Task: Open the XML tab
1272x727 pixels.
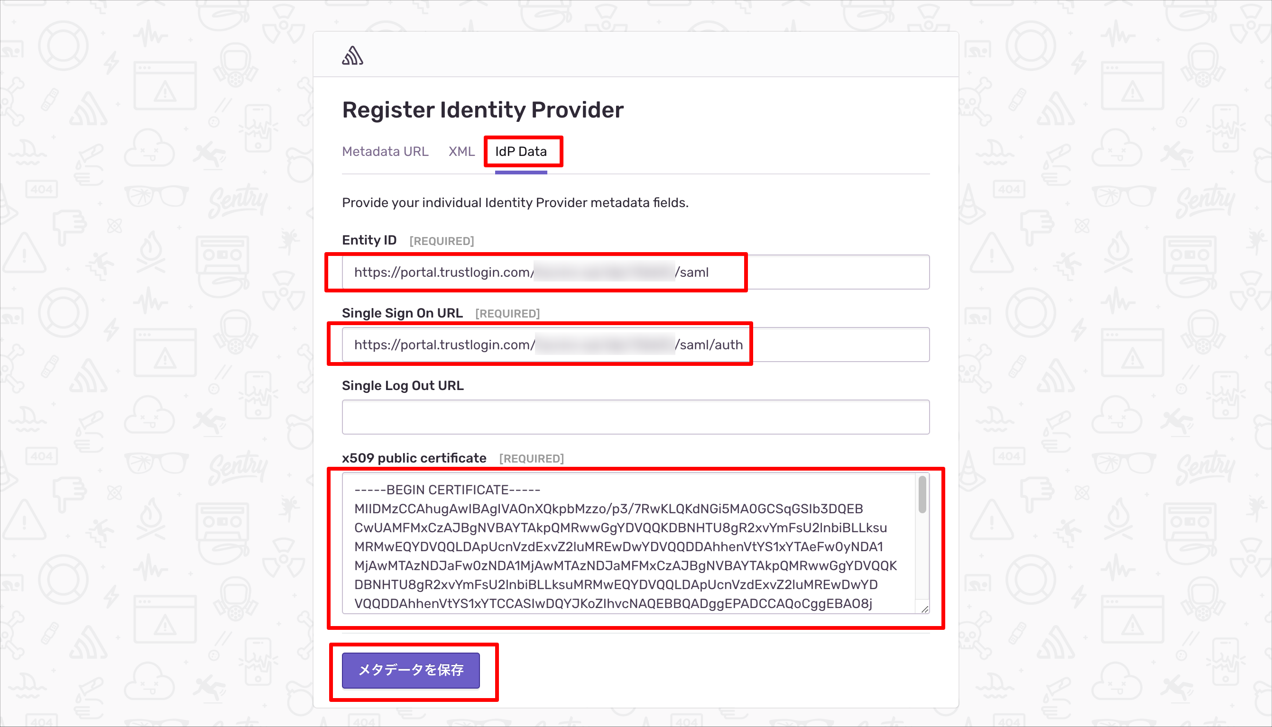Action: [x=461, y=151]
